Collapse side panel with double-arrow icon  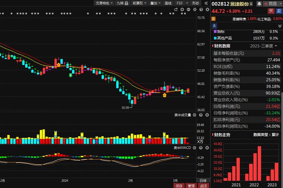[205, 3]
